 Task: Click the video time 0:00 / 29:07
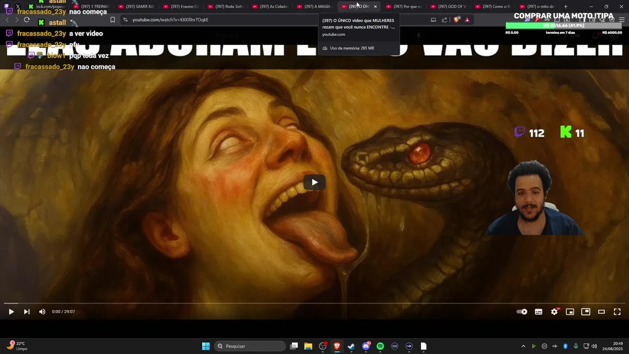[x=63, y=312]
